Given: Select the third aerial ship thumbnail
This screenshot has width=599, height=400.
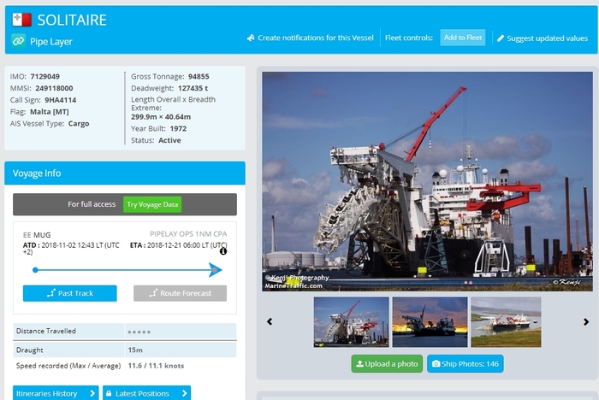Looking at the screenshot, I should click(506, 321).
